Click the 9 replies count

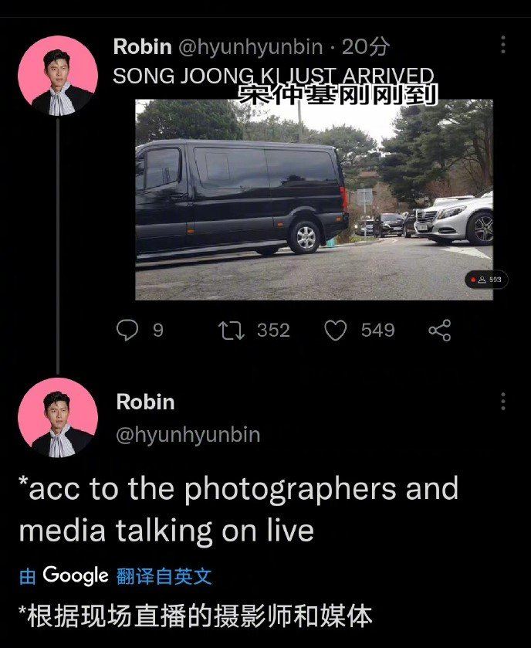pyautogui.click(x=158, y=331)
